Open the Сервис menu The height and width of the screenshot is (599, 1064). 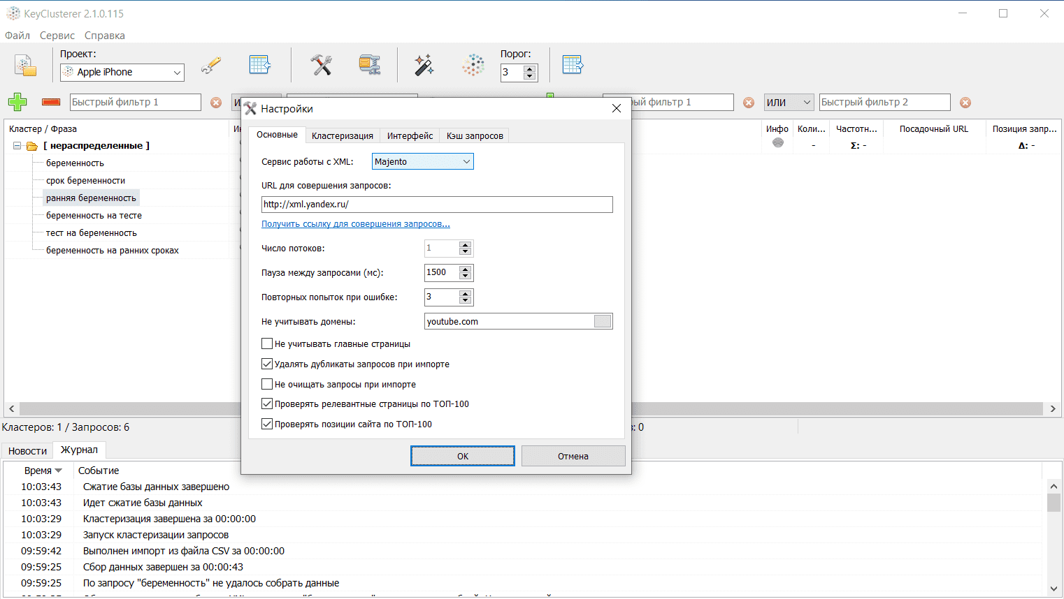[57, 36]
